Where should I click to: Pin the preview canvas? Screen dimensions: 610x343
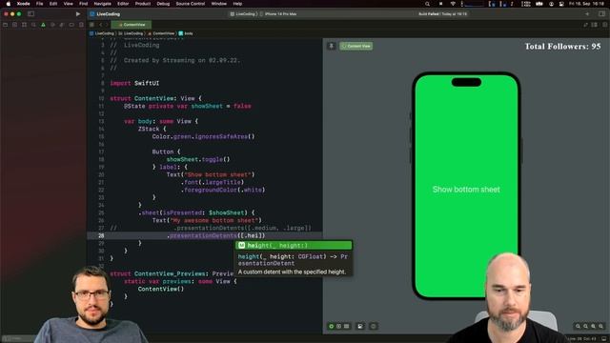coord(332,46)
